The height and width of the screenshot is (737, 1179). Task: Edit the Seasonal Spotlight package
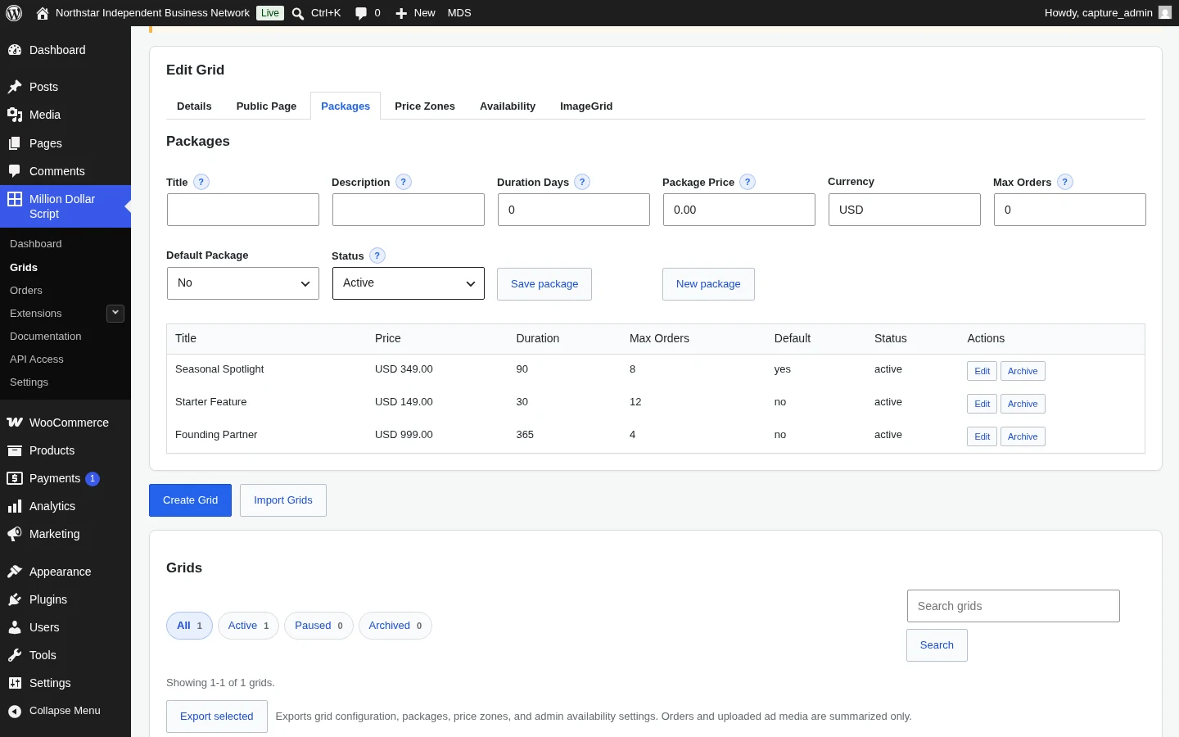click(982, 371)
